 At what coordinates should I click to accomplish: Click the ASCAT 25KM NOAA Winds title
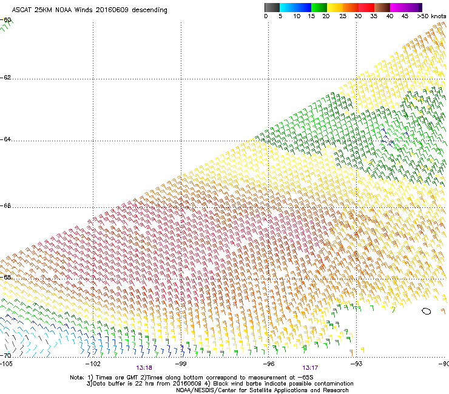coord(89,10)
